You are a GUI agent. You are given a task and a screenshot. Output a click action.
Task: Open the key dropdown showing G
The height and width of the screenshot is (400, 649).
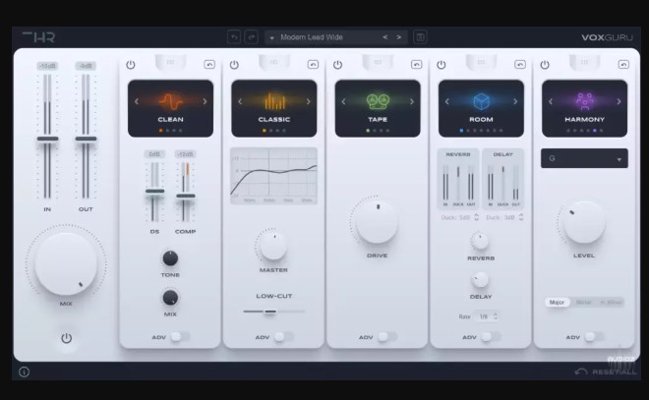tap(584, 158)
